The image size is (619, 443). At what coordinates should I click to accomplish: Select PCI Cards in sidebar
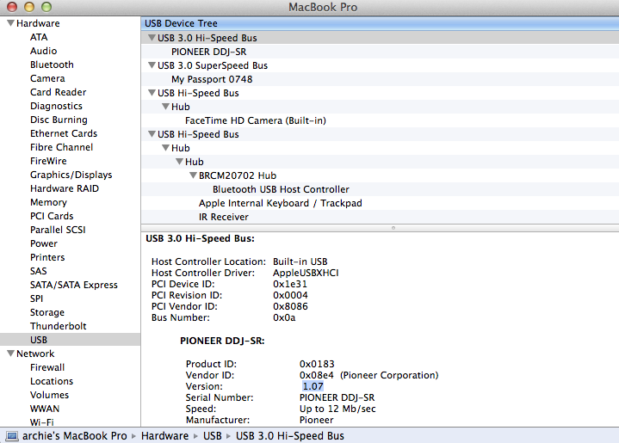point(52,216)
